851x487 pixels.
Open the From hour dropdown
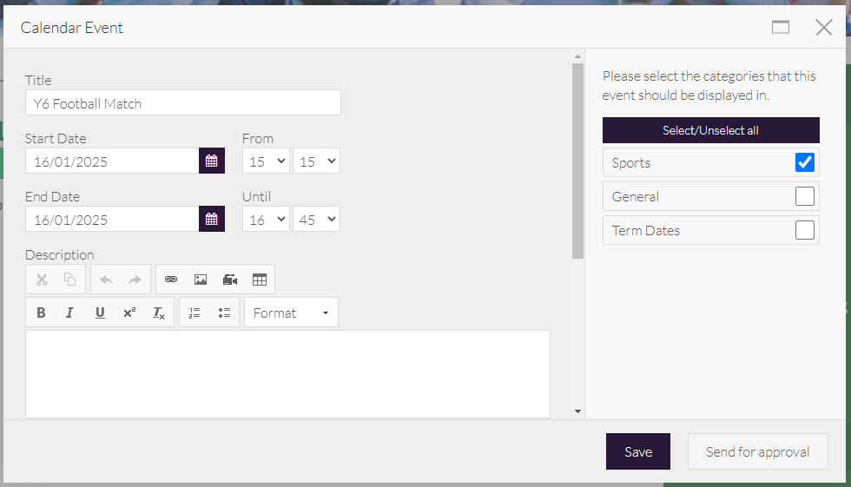(267, 161)
